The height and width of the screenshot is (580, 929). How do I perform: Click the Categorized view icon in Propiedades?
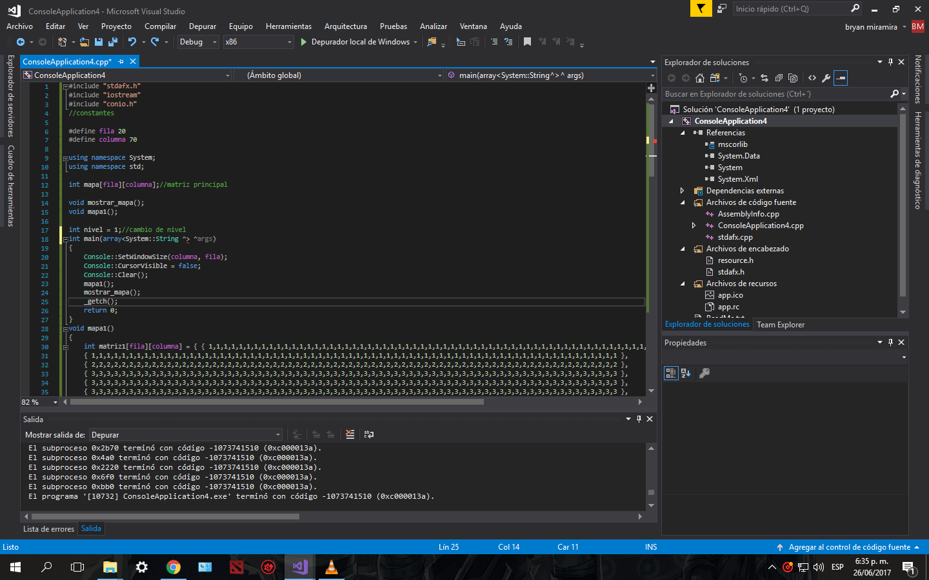671,372
